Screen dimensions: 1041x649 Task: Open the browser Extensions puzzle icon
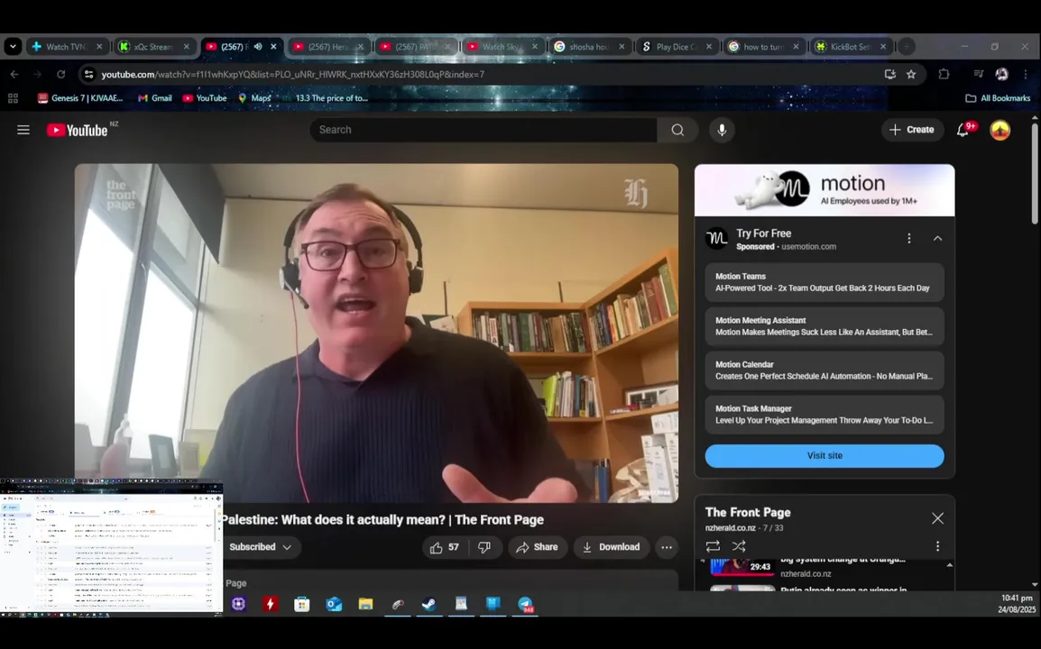944,74
